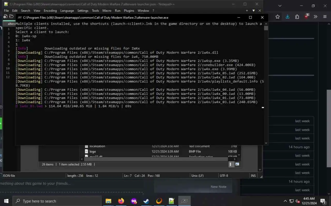Screen dimensions: 331x206
Task: Toggle INS insert mode in Notepad++ status bar
Action: pos(253,176)
